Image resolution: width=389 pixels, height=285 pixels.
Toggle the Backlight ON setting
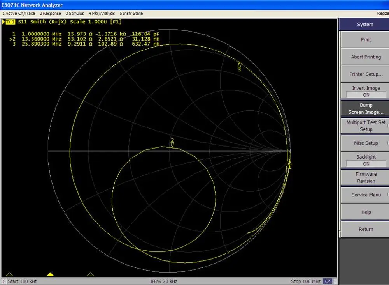366,160
